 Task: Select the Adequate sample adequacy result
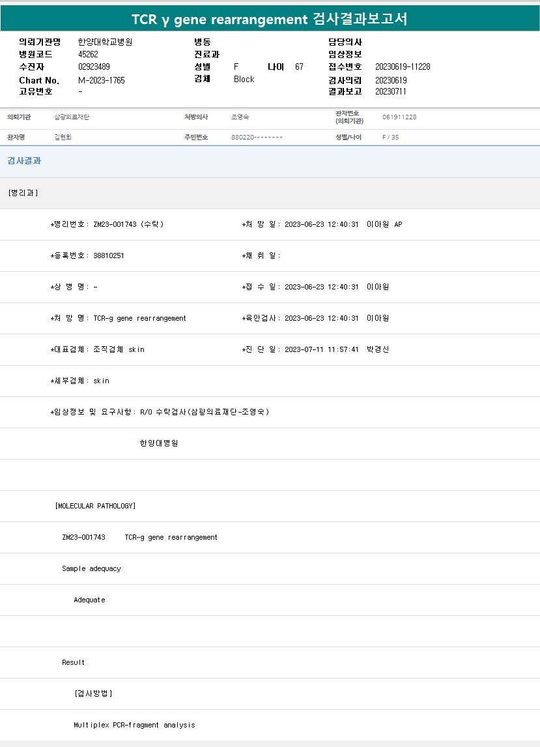pyautogui.click(x=89, y=600)
